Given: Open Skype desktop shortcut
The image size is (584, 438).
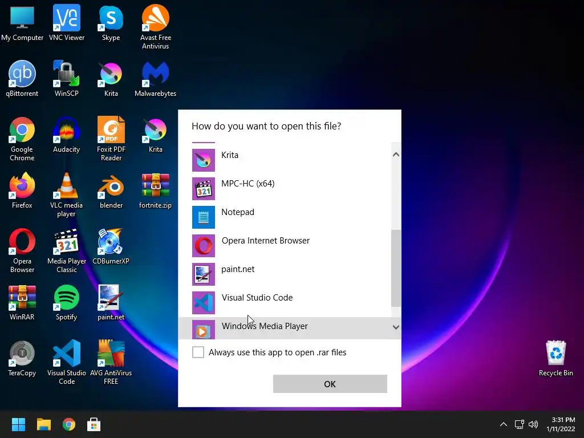Looking at the screenshot, I should [x=111, y=23].
